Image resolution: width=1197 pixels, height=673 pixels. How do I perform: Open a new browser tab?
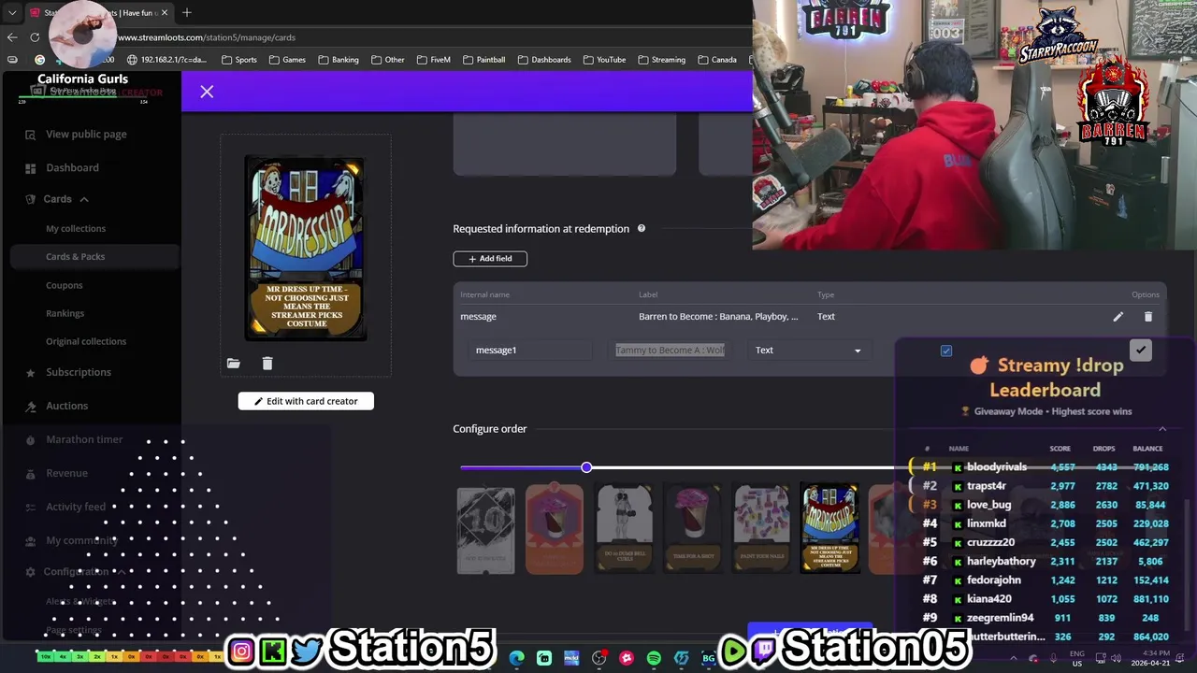click(x=187, y=12)
